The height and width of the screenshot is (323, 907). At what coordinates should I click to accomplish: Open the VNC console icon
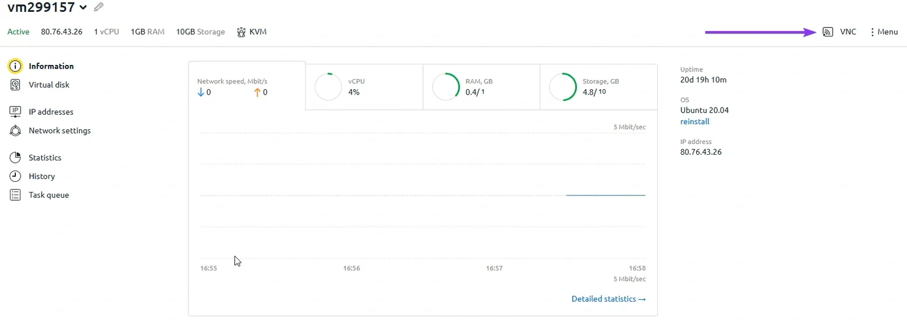828,32
